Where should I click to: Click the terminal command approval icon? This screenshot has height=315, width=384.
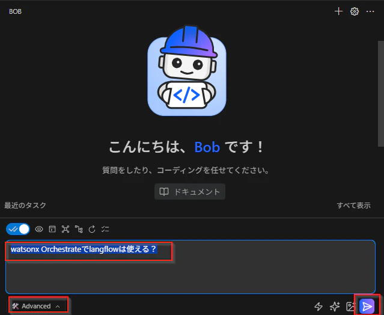coord(52,229)
